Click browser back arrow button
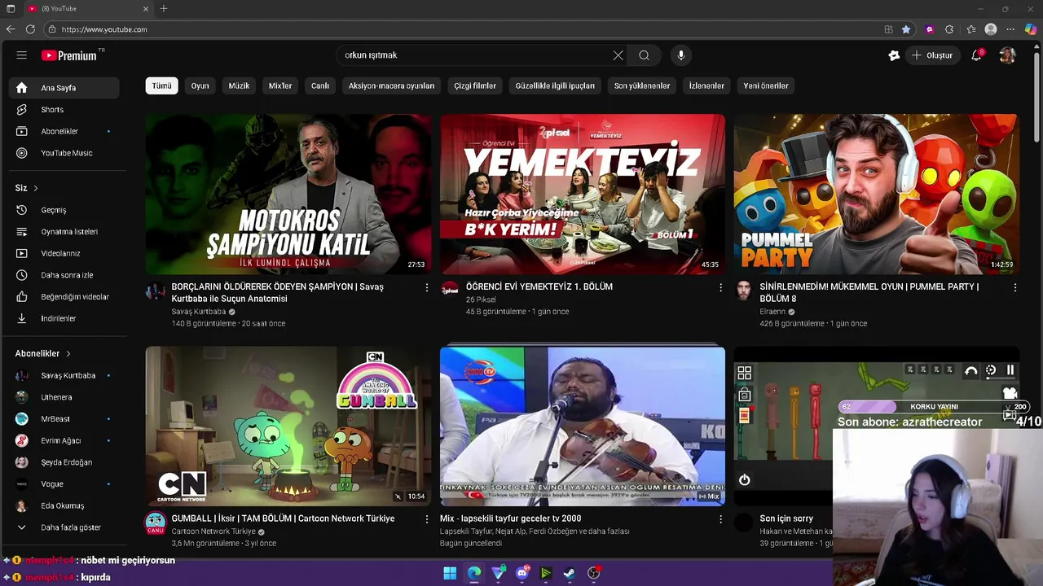This screenshot has height=586, width=1043. point(11,29)
